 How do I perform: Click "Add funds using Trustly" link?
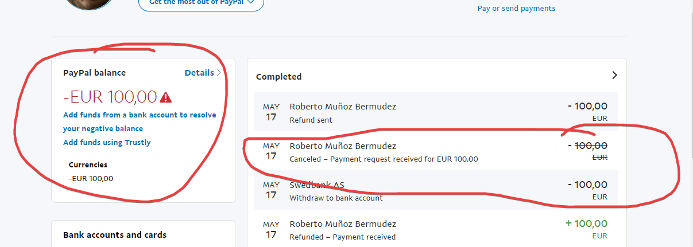coord(107,142)
